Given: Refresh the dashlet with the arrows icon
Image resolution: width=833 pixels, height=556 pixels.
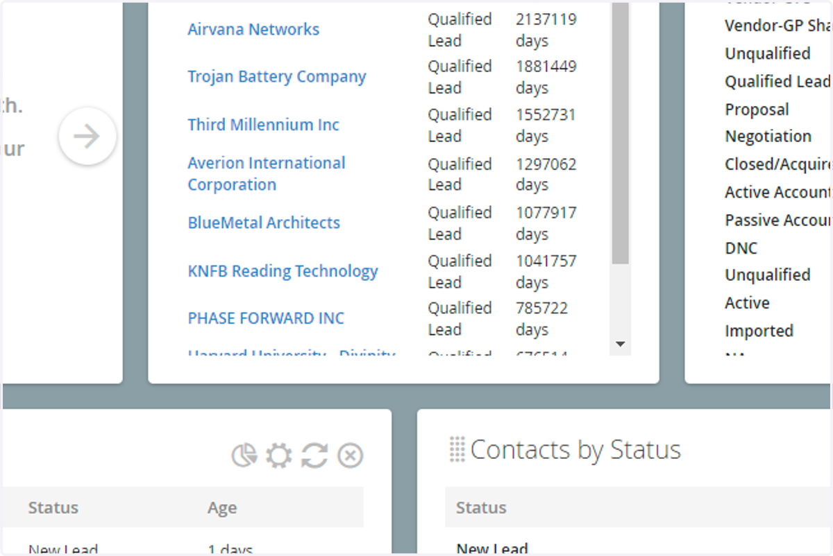Looking at the screenshot, I should point(314,455).
